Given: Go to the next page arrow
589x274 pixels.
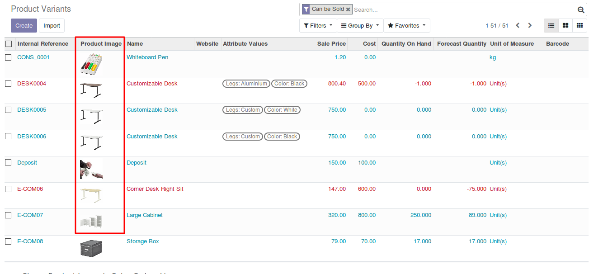Looking at the screenshot, I should 530,26.
